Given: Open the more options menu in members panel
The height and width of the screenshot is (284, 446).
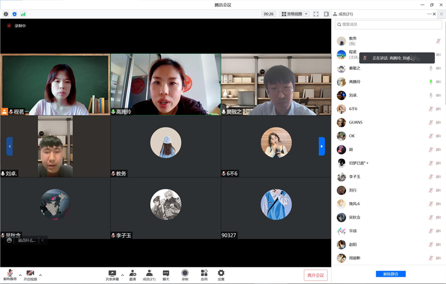Looking at the screenshot, I should [x=430, y=14].
